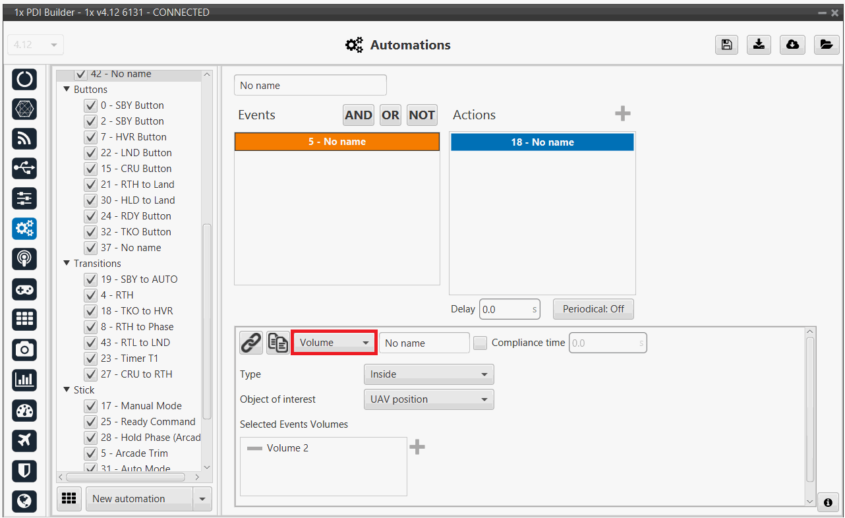
Task: Click the copy document icon beside the link icon
Action: click(x=277, y=343)
